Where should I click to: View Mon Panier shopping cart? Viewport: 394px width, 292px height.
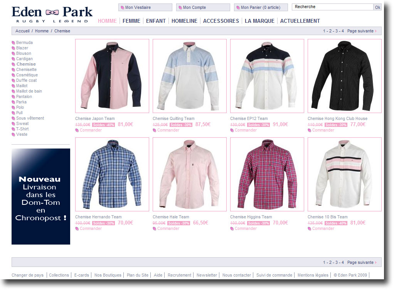[261, 8]
